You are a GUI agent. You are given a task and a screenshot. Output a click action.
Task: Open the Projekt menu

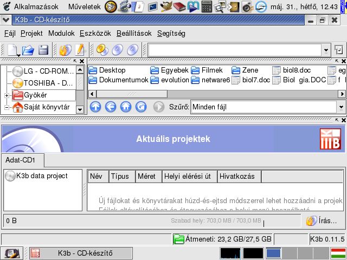(31, 33)
